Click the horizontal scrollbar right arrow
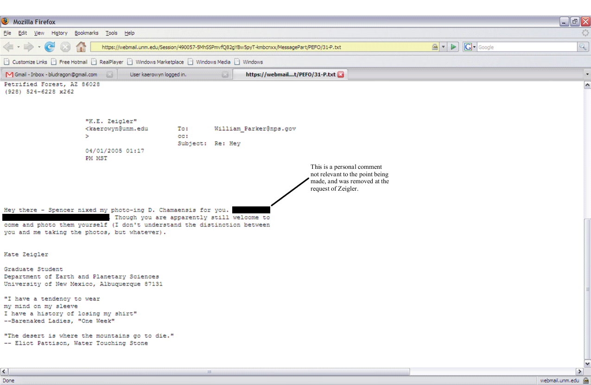 pyautogui.click(x=579, y=372)
